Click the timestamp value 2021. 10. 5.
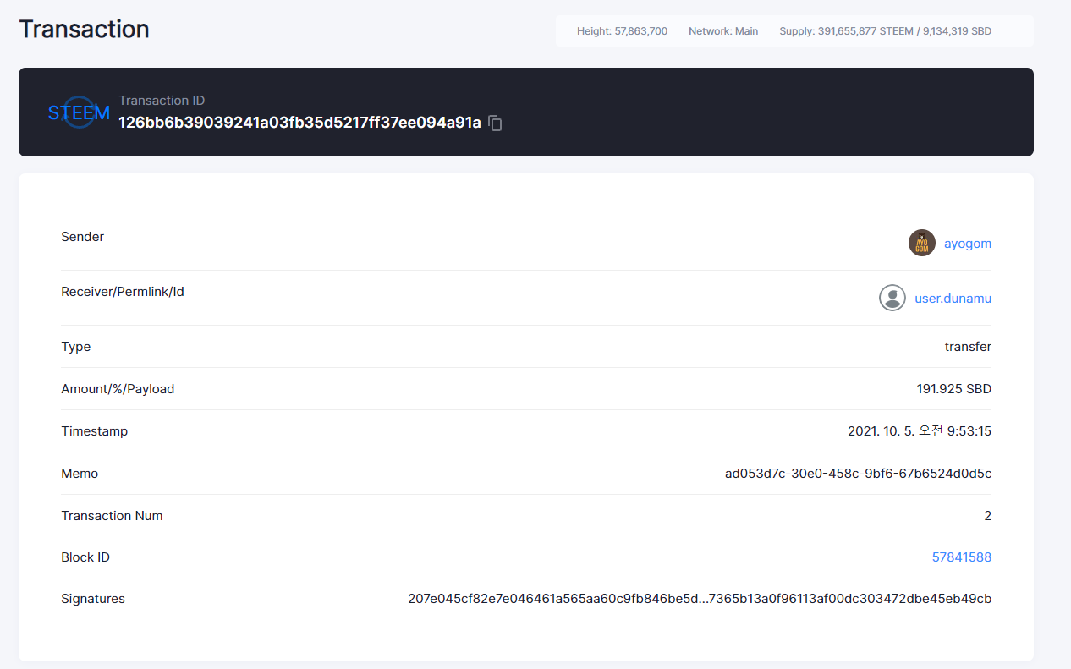Image resolution: width=1071 pixels, height=669 pixels. (920, 431)
